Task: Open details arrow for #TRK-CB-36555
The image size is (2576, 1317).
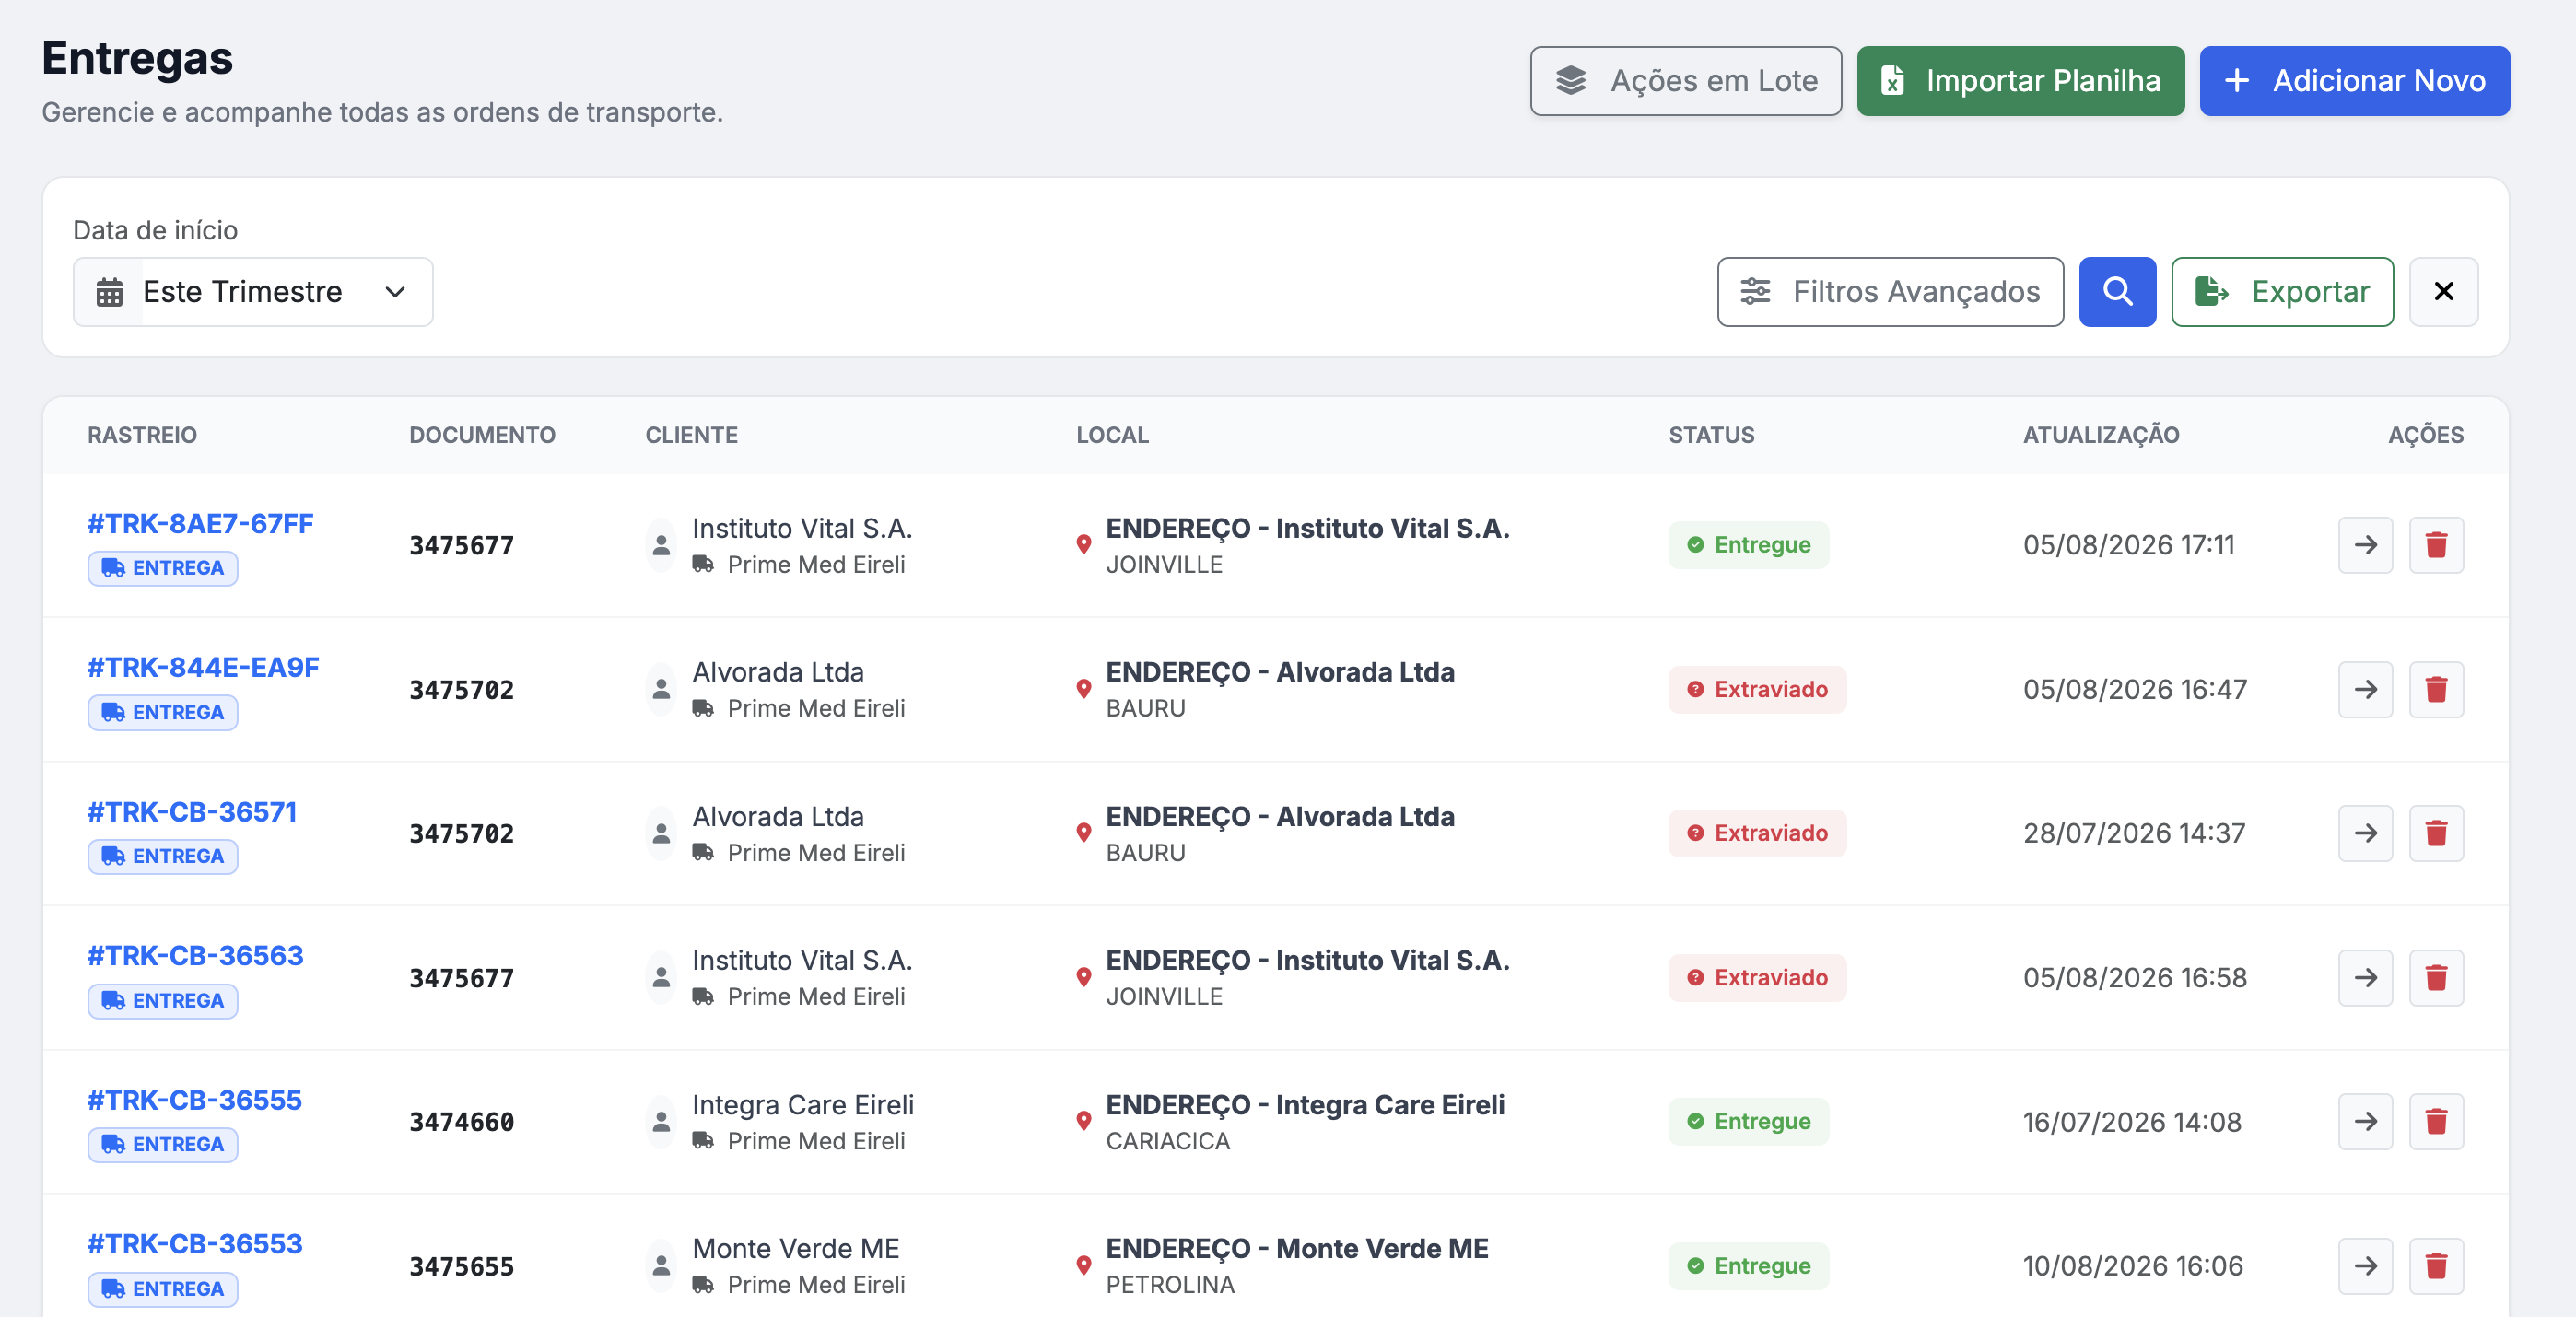Action: (2365, 1121)
